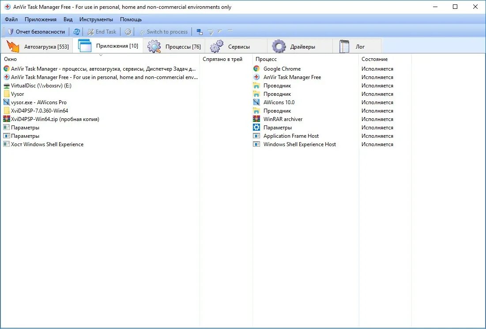
Task: Click the AnVir Task Manager Free process name
Action: click(x=292, y=77)
